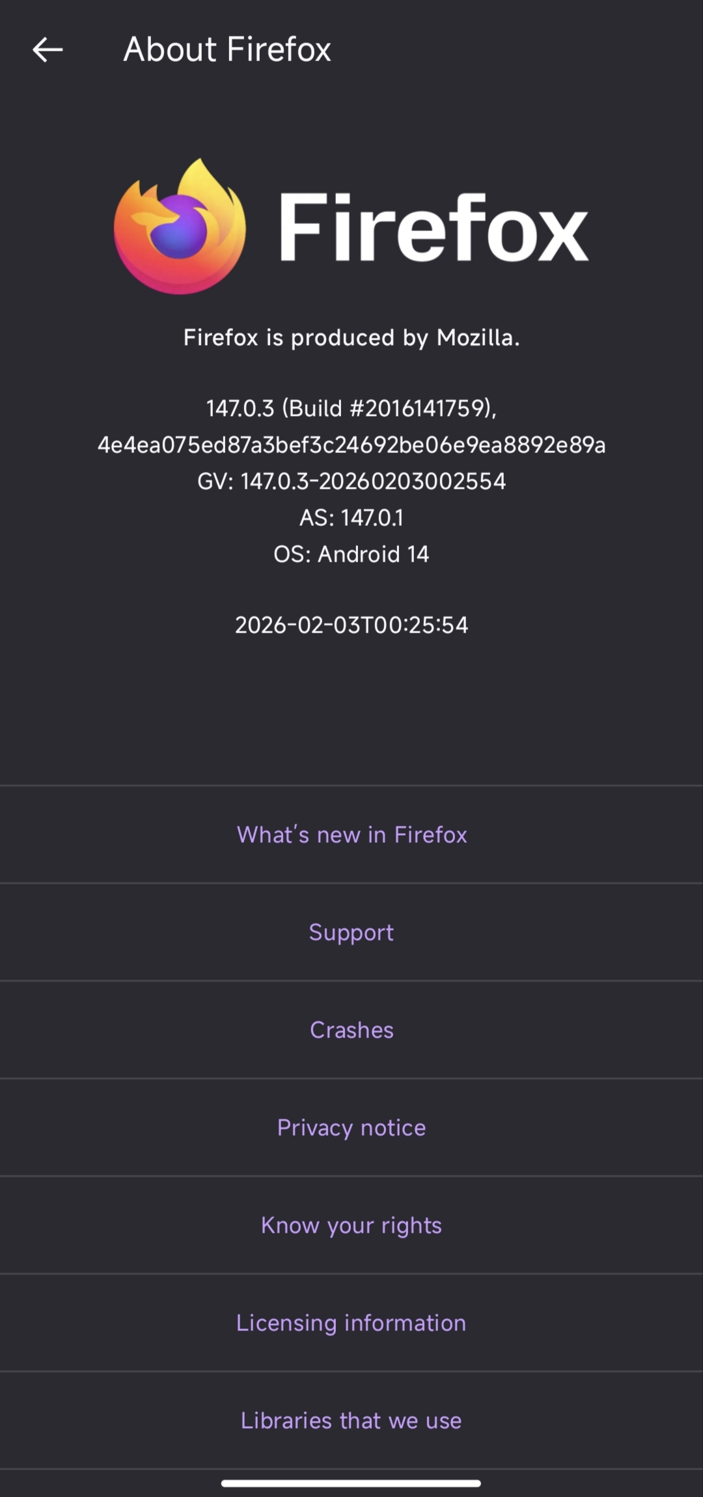Select Know your rights
Image resolution: width=703 pixels, height=1497 pixels.
pos(351,1225)
